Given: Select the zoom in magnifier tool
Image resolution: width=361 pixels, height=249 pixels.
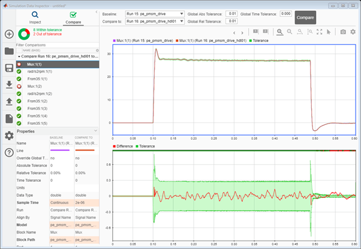Looking at the screenshot, I should [x=280, y=32].
